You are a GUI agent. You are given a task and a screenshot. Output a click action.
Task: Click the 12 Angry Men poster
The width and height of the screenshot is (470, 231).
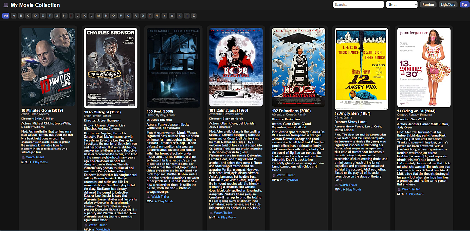(361, 69)
